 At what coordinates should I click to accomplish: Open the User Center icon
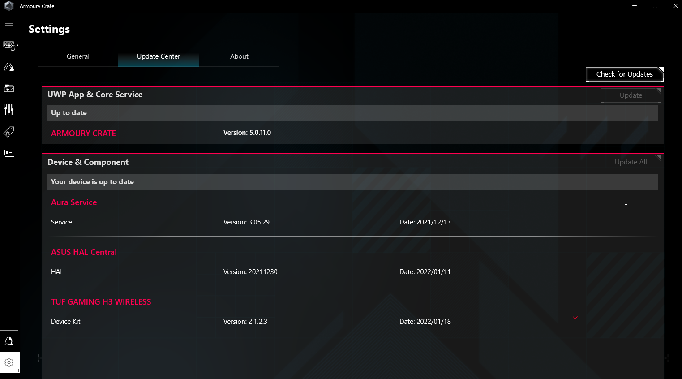(9, 341)
